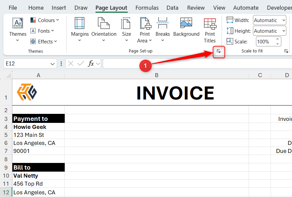The height and width of the screenshot is (197, 292).
Task: Click the Background image button
Action: coord(186,27)
